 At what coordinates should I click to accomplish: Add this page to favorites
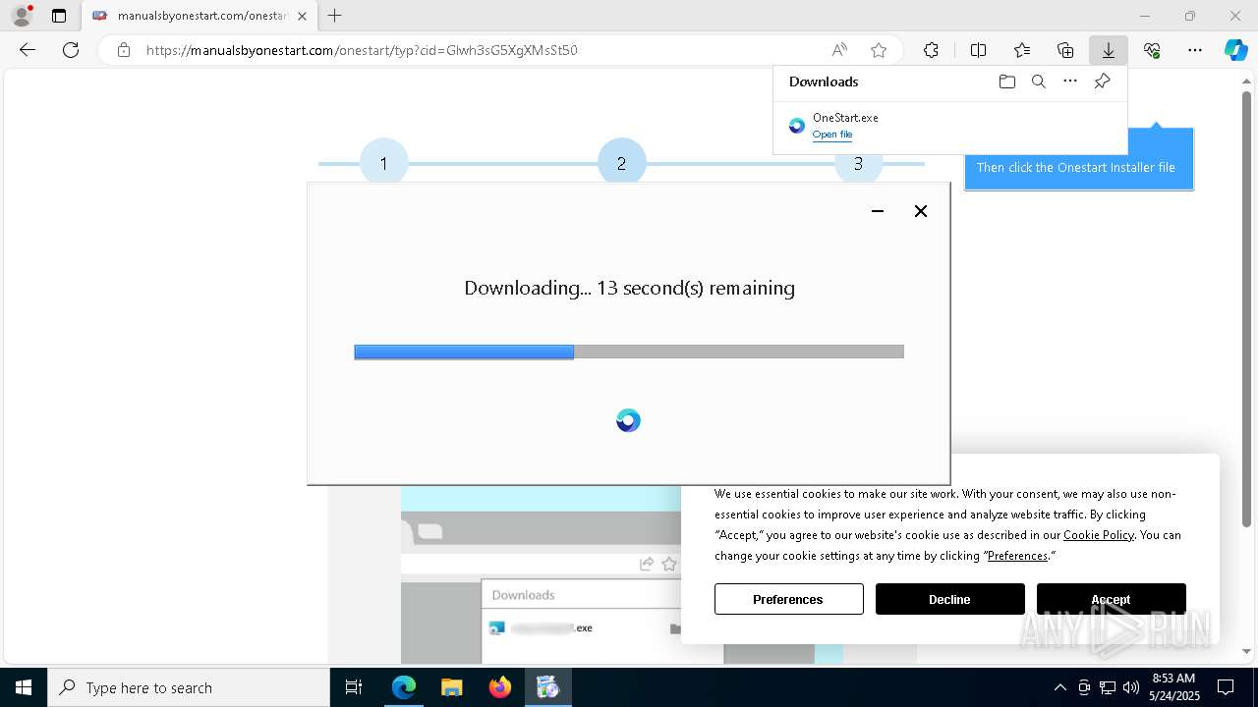(879, 50)
